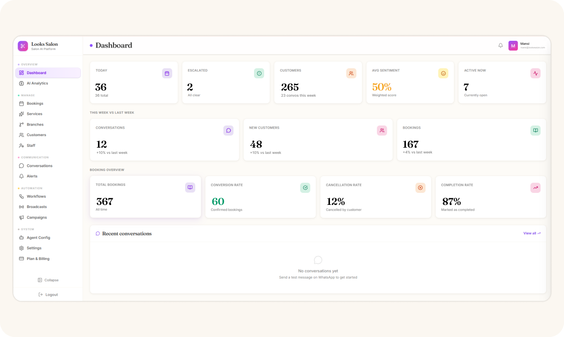The height and width of the screenshot is (337, 564).
Task: Click the Looks Salon scissors logo
Action: (23, 46)
